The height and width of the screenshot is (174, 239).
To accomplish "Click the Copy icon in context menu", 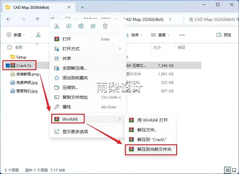I will [69, 26].
